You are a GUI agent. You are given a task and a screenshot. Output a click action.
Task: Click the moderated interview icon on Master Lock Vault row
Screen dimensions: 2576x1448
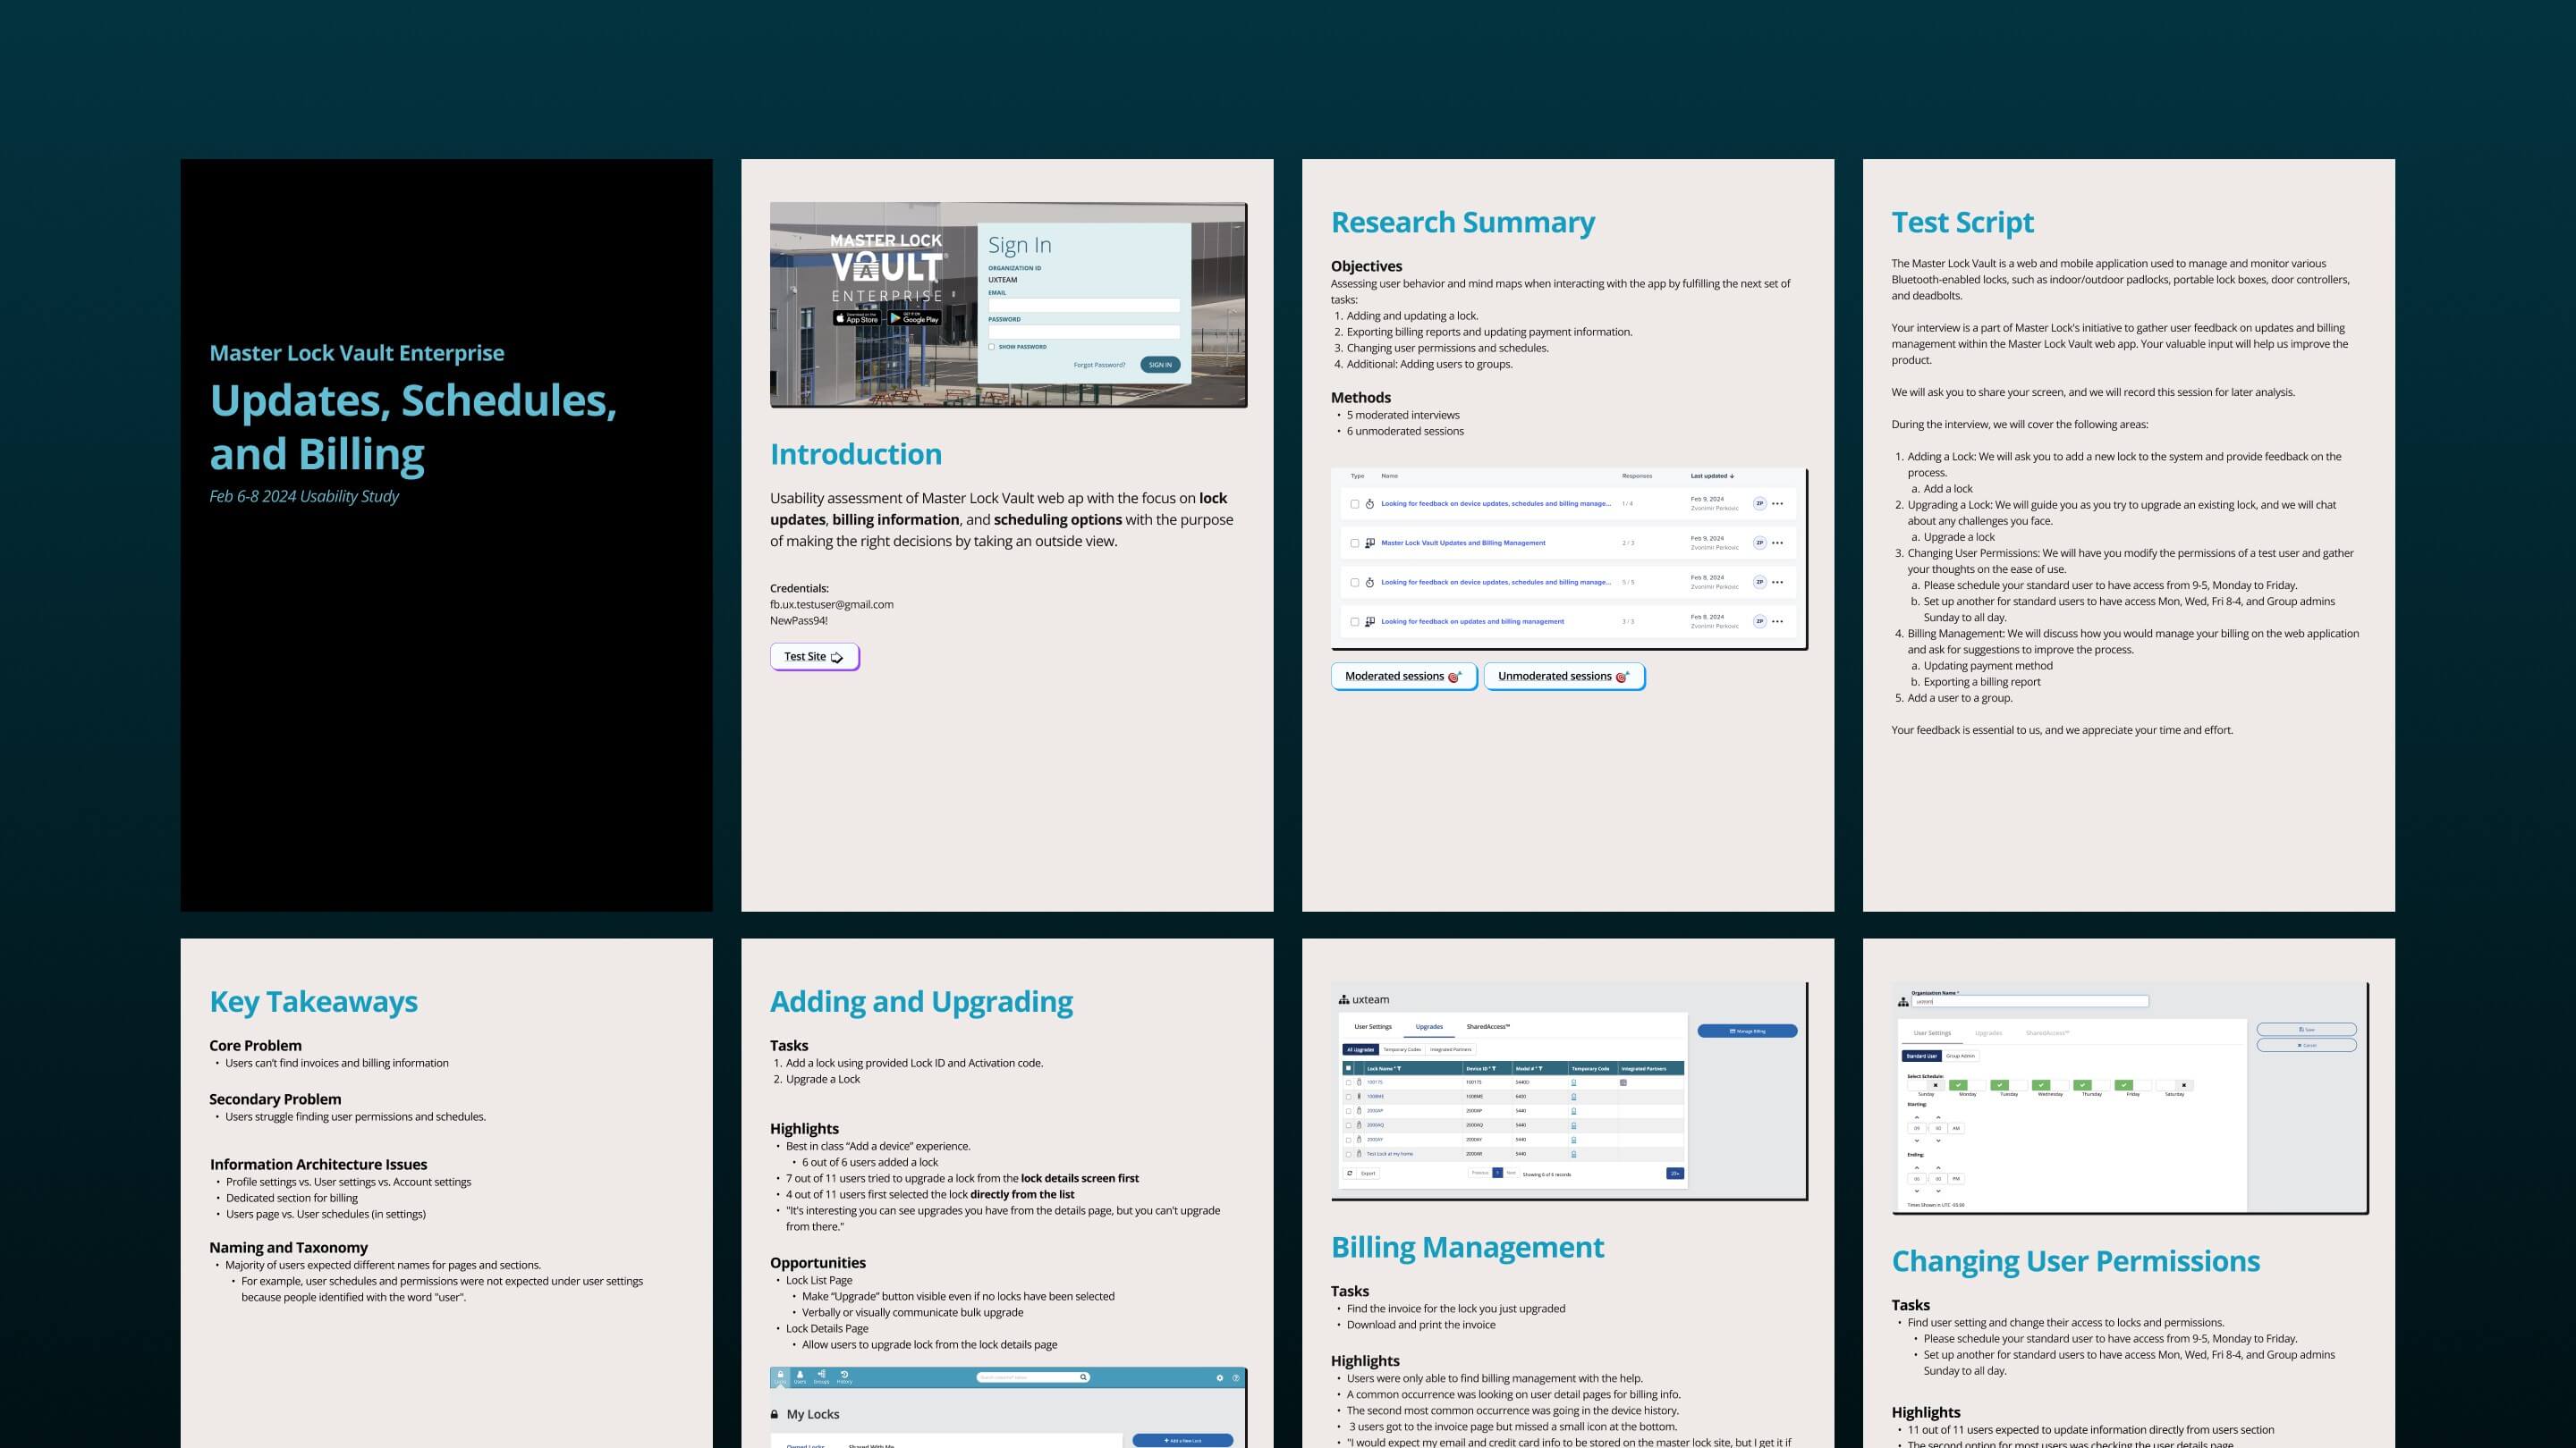(1370, 543)
